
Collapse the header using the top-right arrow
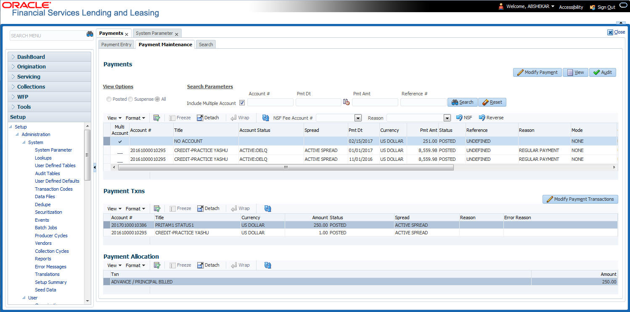click(621, 23)
